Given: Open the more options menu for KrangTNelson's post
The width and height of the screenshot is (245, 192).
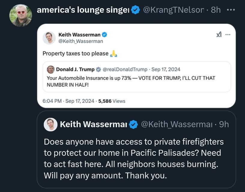Looking at the screenshot, I should 231,10.
